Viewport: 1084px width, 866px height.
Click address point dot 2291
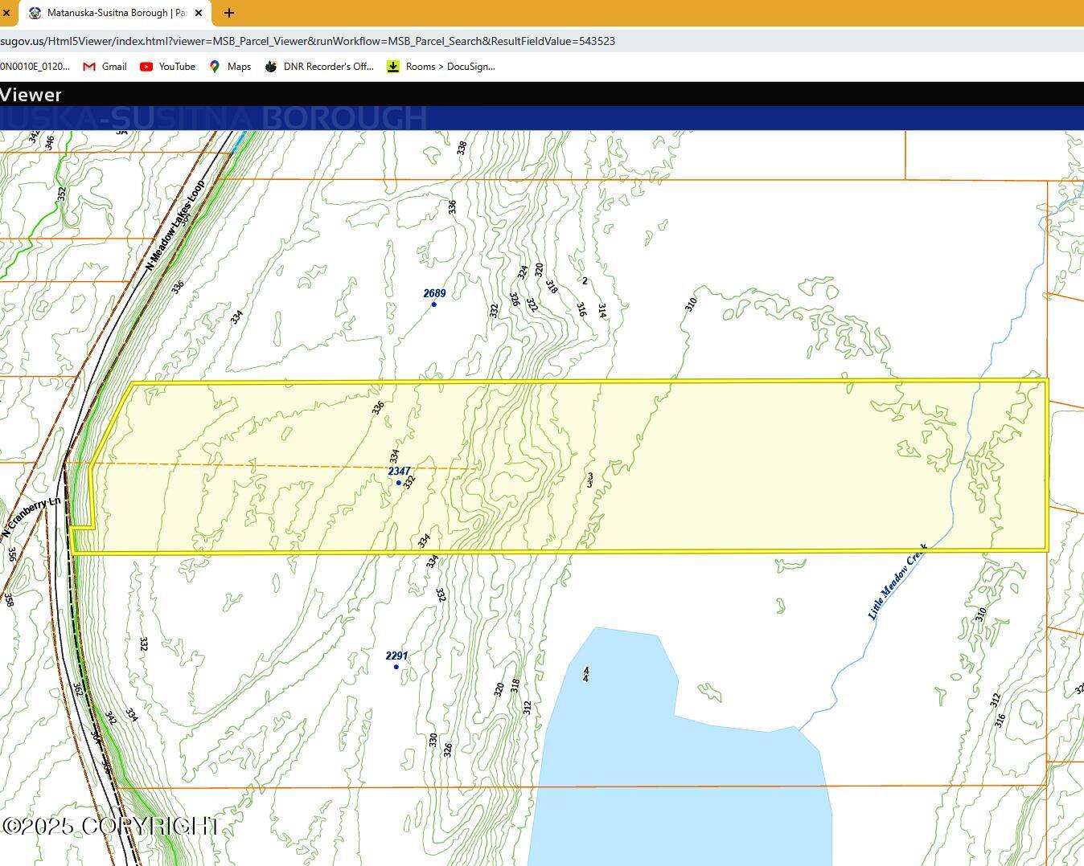click(396, 667)
